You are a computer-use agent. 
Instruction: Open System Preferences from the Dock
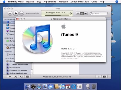pyautogui.click(x=79, y=87)
